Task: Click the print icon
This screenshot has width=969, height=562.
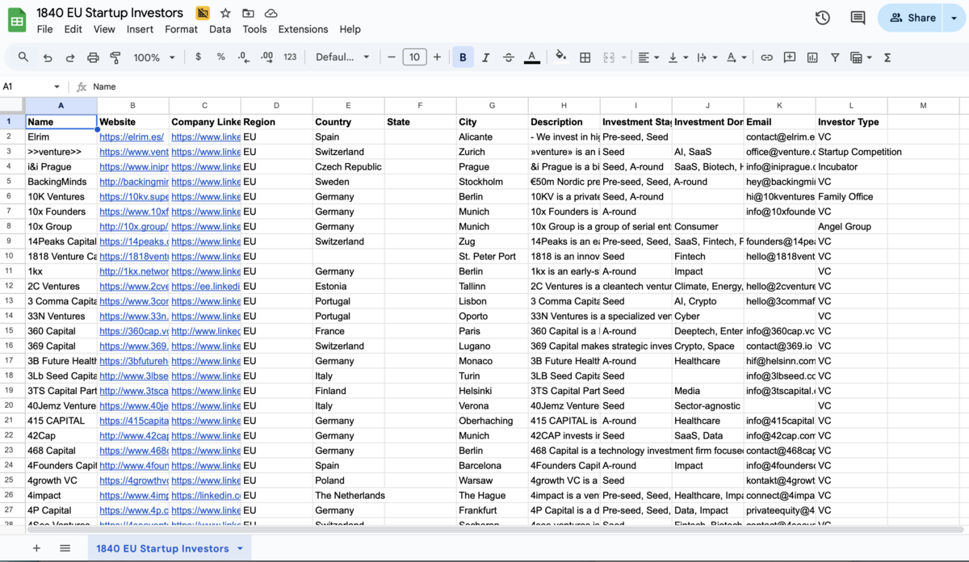Action: click(x=93, y=57)
